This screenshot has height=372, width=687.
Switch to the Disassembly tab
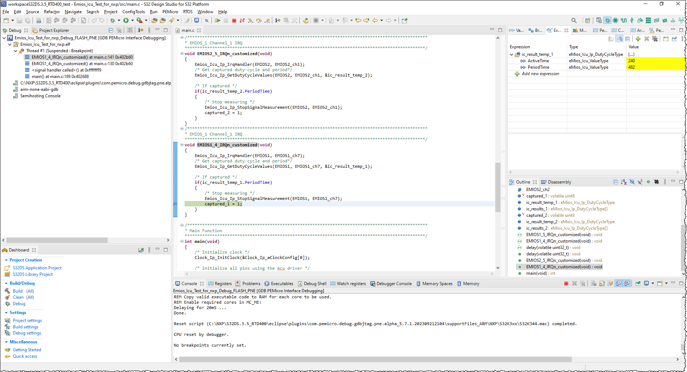point(559,182)
